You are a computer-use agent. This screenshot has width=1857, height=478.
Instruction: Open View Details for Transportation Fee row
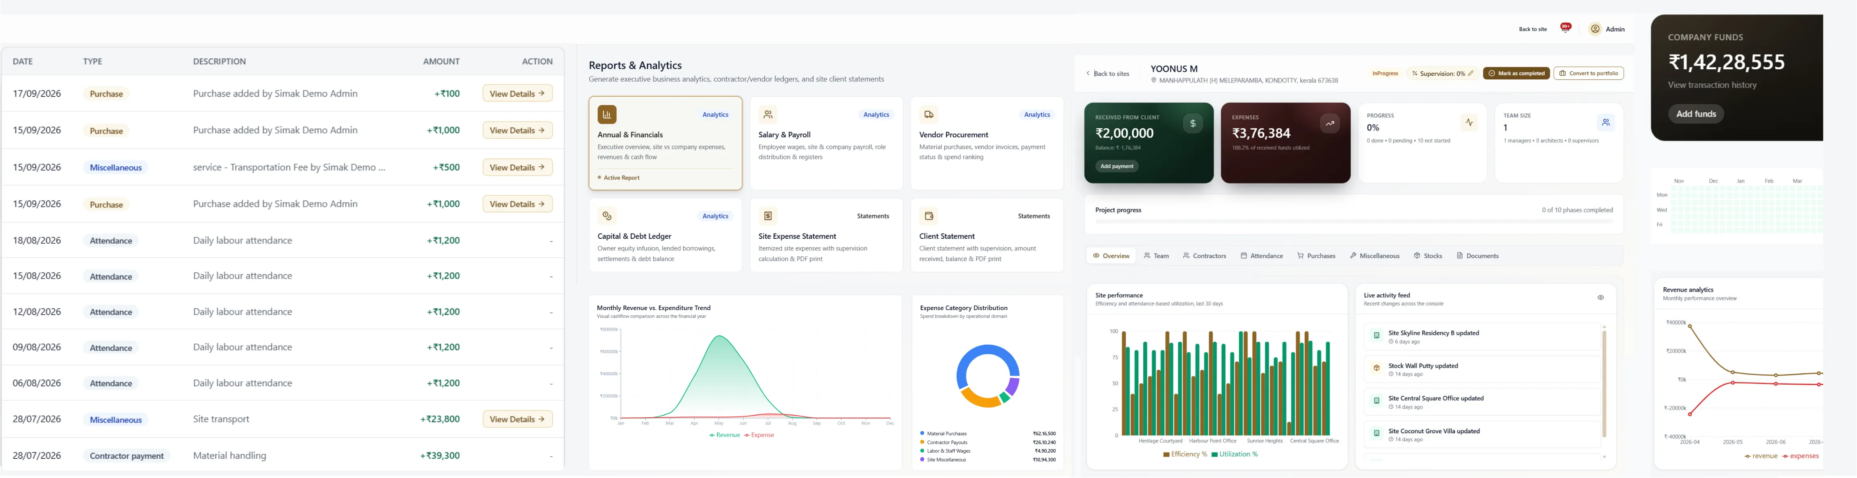point(518,167)
